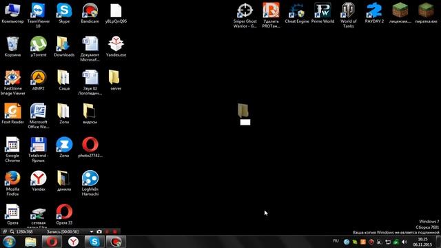This screenshot has width=441, height=248.
Task: Select the µTorrent desktop icon
Action: click(39, 47)
